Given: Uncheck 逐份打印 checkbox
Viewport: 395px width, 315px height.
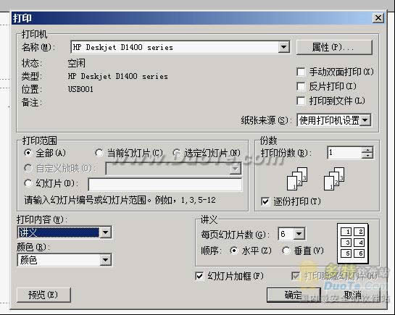Looking at the screenshot, I should [x=265, y=201].
